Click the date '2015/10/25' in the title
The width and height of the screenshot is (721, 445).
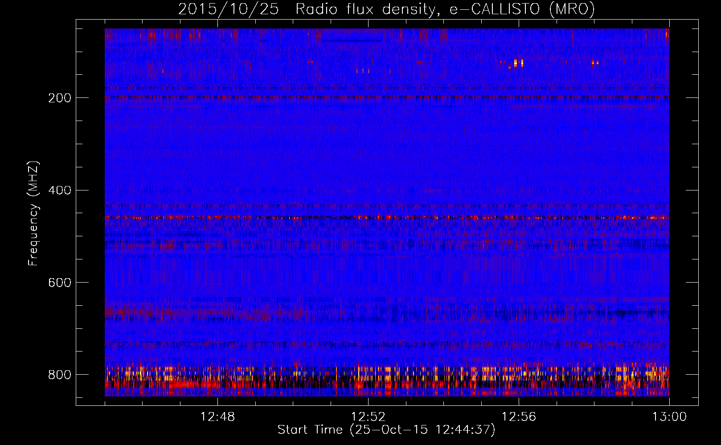[x=229, y=9]
